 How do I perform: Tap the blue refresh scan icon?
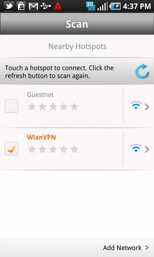[x=142, y=71]
